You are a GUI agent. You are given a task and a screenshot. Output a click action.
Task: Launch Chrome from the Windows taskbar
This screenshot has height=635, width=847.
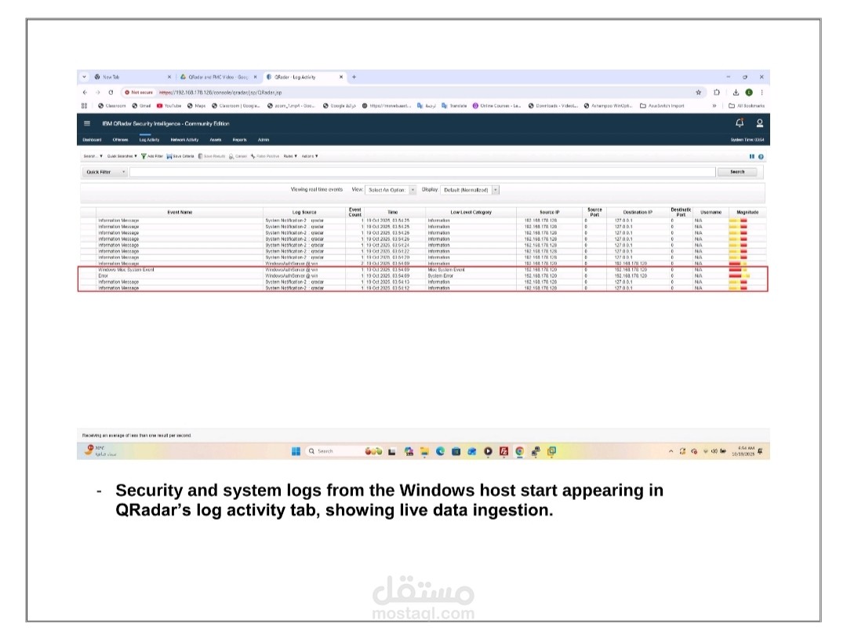coord(519,450)
